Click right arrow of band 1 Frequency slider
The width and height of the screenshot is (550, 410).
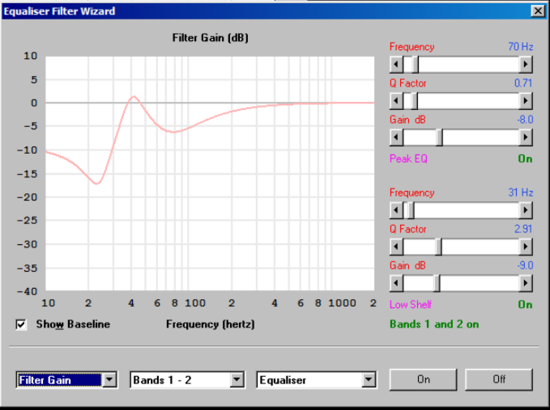click(525, 64)
